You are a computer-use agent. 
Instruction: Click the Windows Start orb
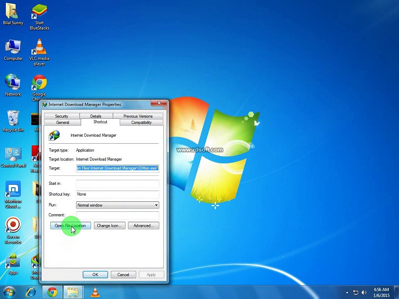tap(10, 292)
